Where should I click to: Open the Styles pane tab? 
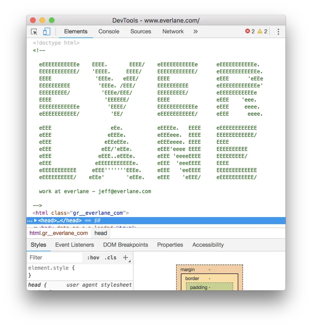(x=39, y=245)
